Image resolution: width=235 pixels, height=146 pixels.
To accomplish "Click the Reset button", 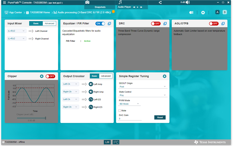I will pos(160,117).
